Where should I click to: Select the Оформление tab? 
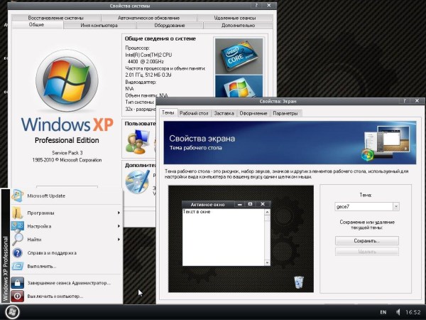tap(253, 113)
